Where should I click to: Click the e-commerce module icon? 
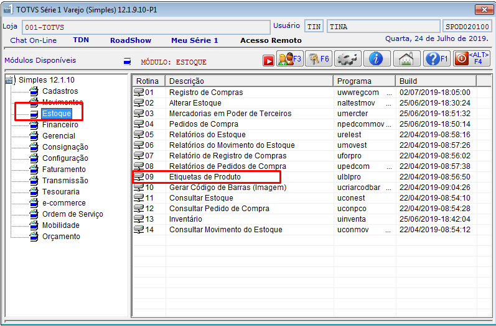coord(34,203)
